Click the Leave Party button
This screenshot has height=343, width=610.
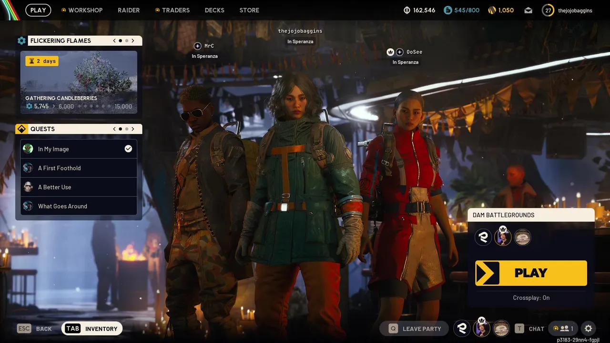coord(414,328)
